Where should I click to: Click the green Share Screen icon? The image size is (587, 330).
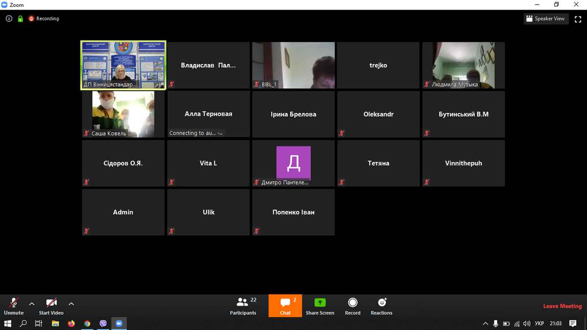(x=320, y=303)
